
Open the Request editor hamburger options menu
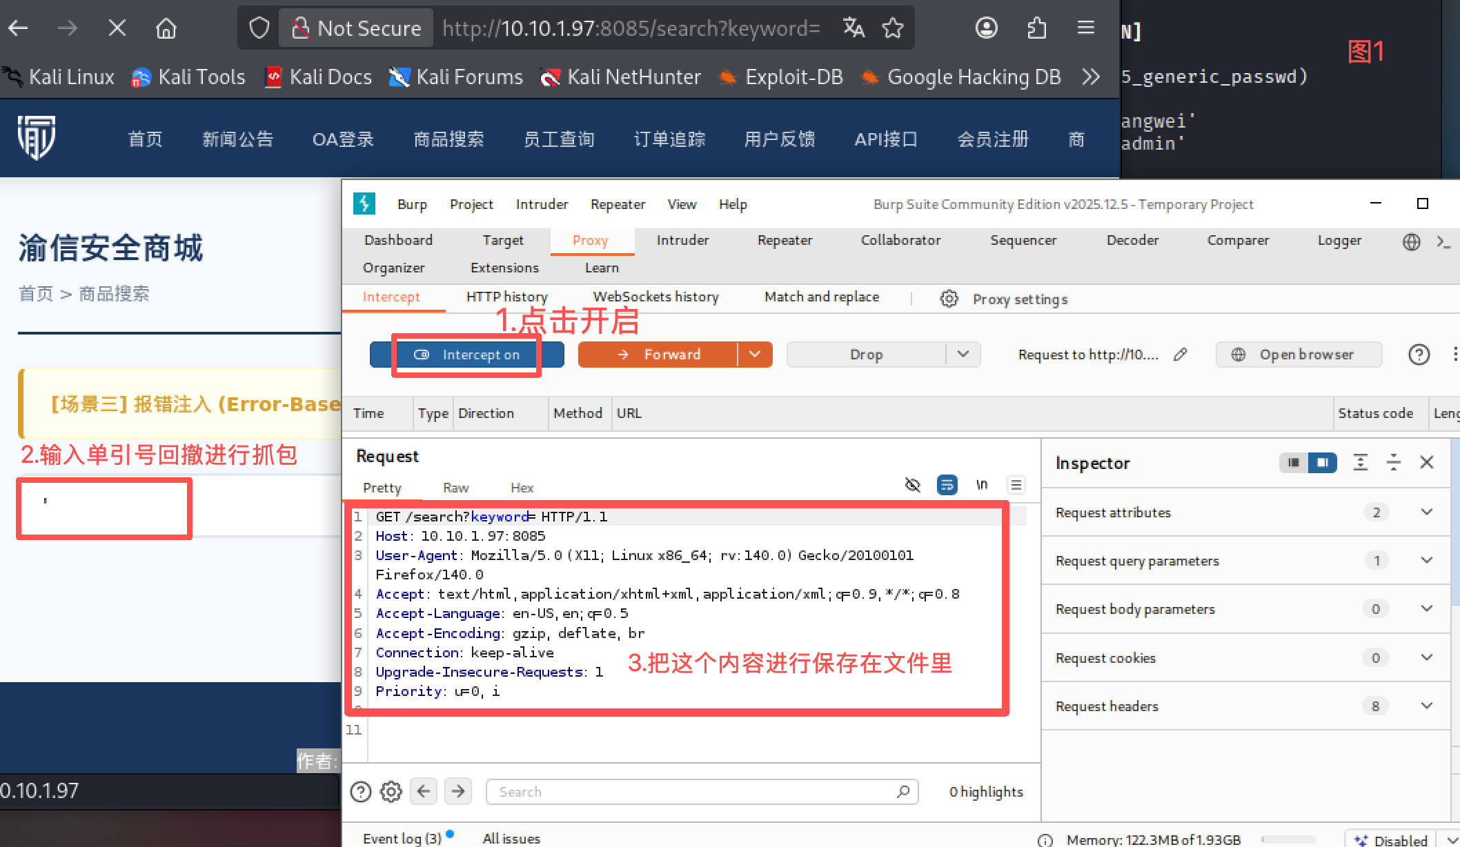click(x=1016, y=485)
